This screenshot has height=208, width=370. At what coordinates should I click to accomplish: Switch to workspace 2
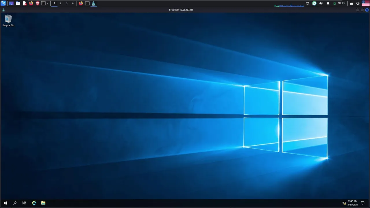60,3
